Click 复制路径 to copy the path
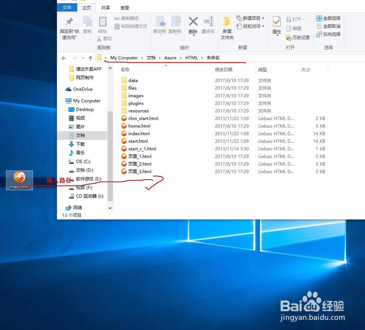 [x=130, y=18]
